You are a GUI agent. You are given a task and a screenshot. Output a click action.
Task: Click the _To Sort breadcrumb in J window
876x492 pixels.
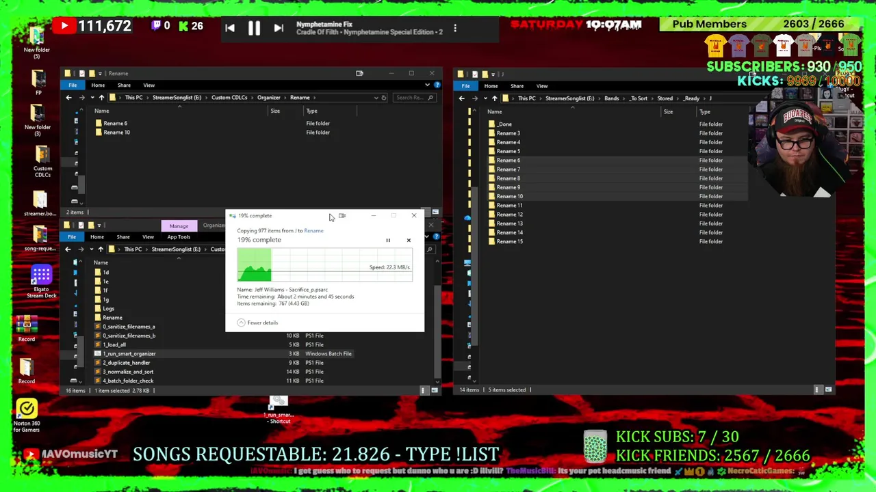click(638, 98)
